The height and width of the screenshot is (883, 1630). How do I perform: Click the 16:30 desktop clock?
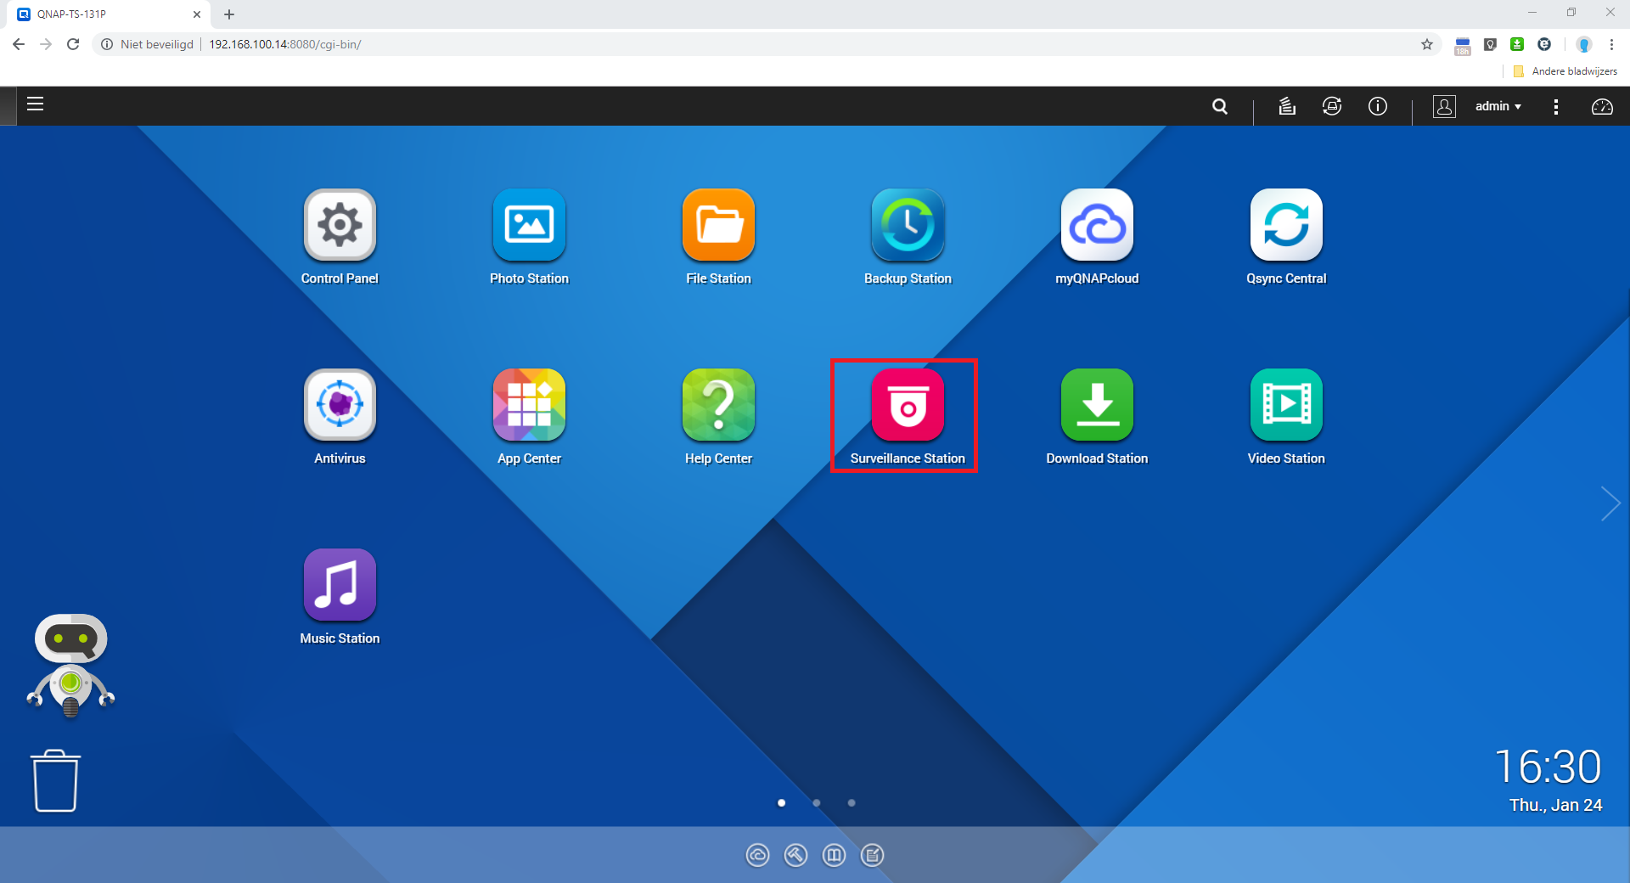point(1548,767)
